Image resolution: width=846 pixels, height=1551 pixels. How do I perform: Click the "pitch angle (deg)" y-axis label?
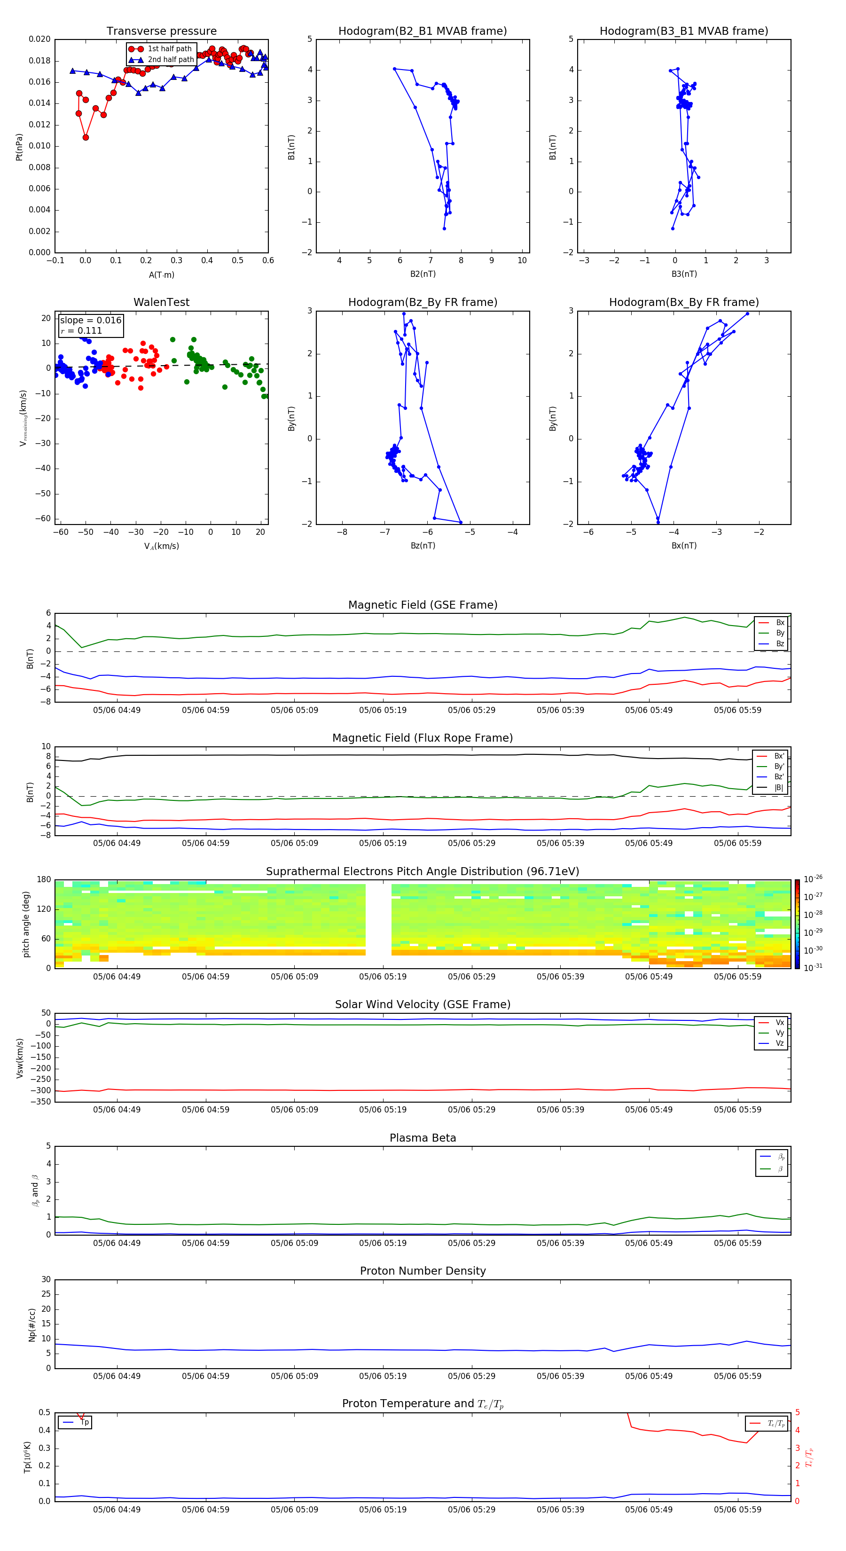pos(26,924)
